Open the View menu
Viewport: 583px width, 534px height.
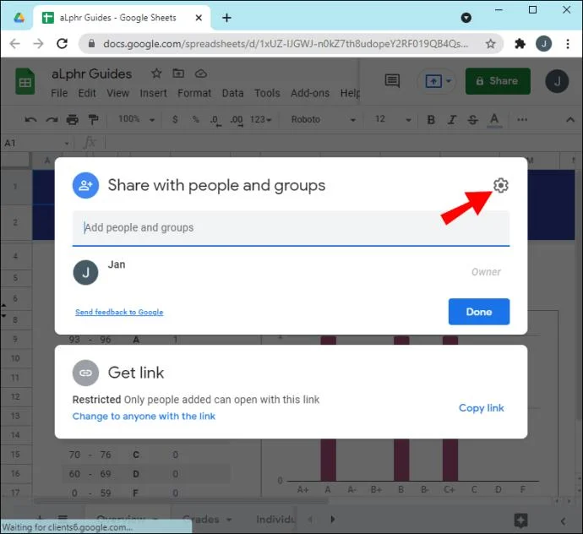[x=117, y=93]
